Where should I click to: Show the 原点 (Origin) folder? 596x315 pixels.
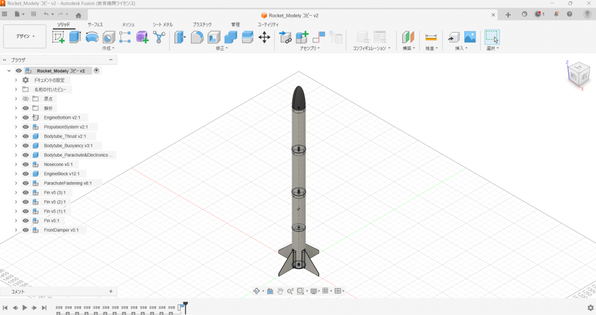coord(26,99)
